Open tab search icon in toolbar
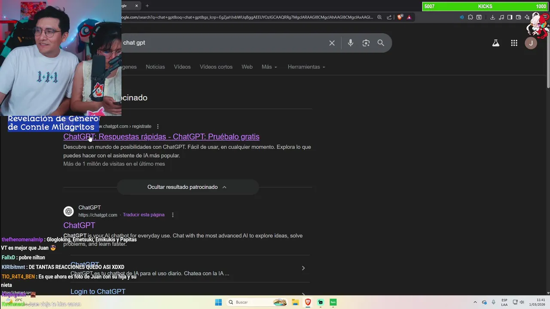The height and width of the screenshot is (309, 550). (x=479, y=17)
